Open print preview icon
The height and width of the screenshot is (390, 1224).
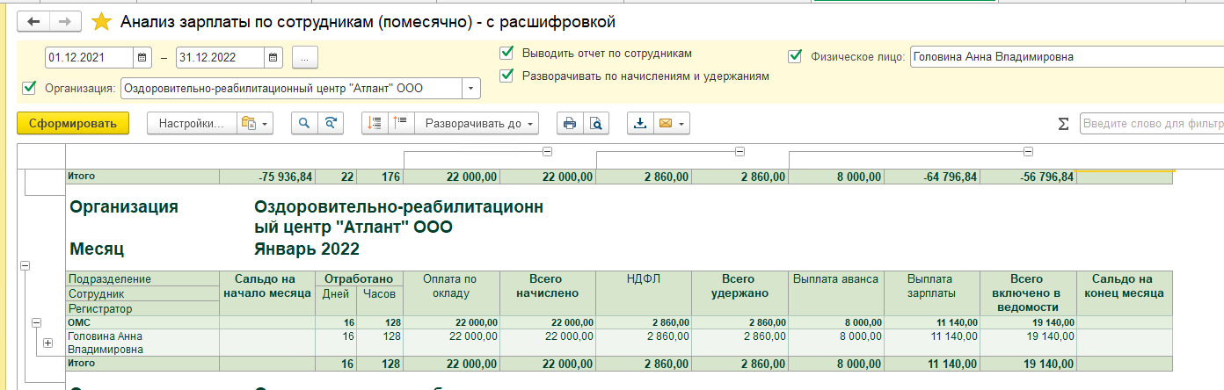pyautogui.click(x=596, y=123)
